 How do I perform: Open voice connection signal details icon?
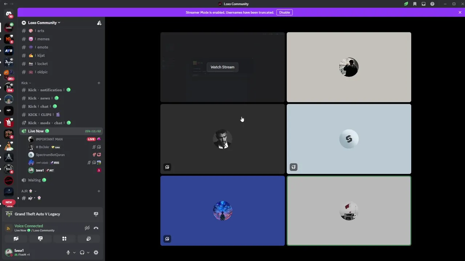8,228
